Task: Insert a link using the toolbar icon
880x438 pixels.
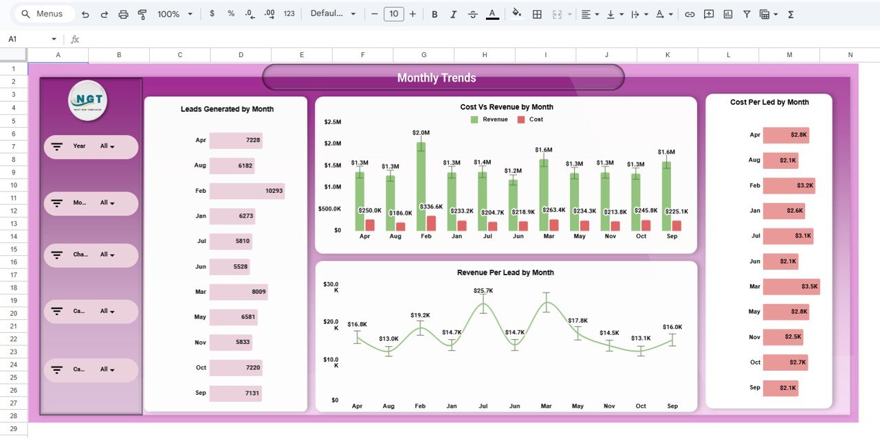Action: click(690, 13)
